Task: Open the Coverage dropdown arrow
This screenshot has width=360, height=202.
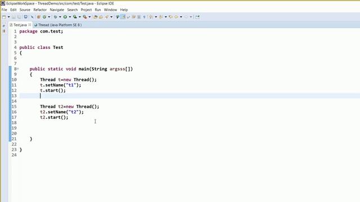Action: coord(80,17)
